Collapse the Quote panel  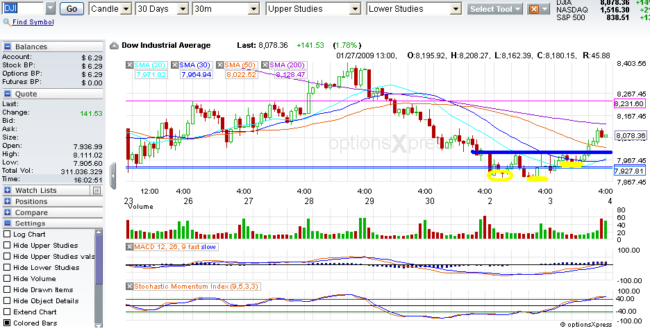(x=8, y=94)
